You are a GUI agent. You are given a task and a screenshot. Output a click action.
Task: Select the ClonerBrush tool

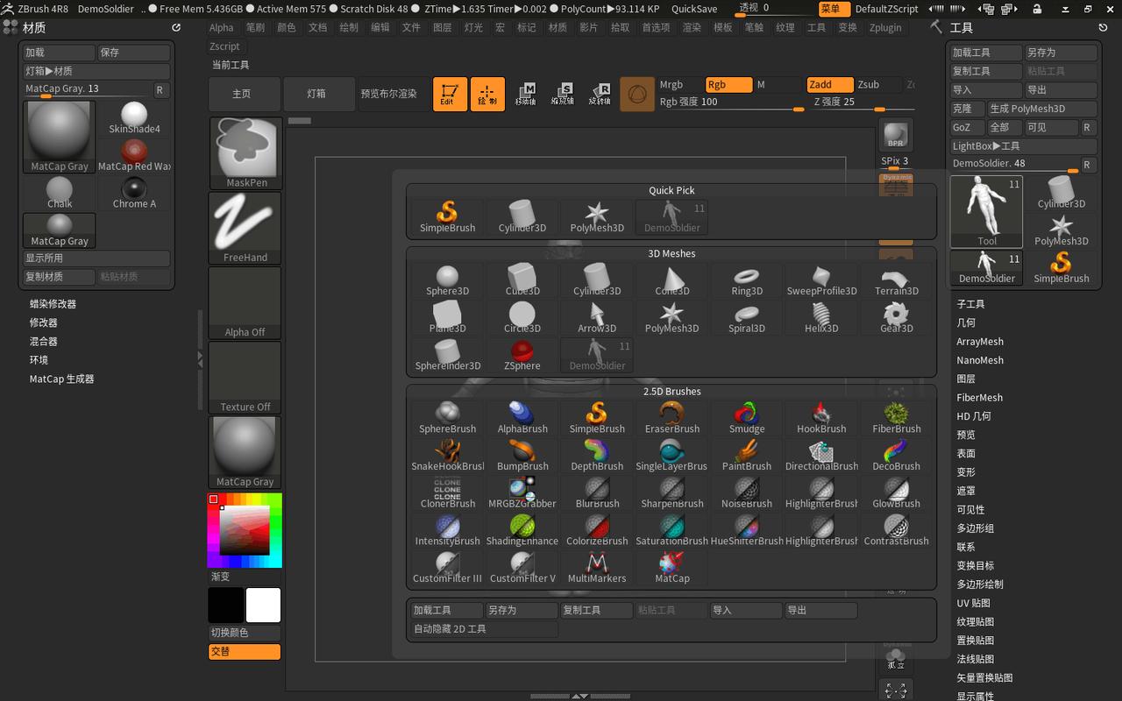pos(447,494)
